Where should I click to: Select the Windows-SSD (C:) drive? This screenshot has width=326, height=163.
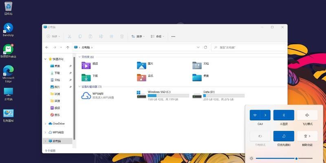click(x=163, y=95)
